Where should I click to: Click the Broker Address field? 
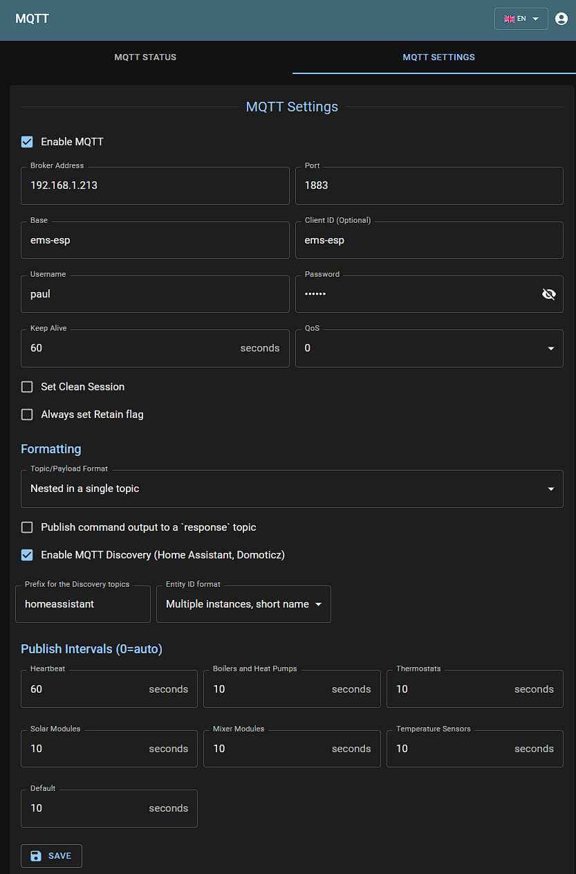[155, 185]
